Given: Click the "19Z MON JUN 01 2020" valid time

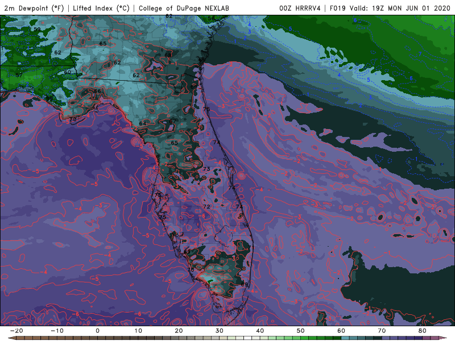Looking at the screenshot, I should pyautogui.click(x=411, y=9).
